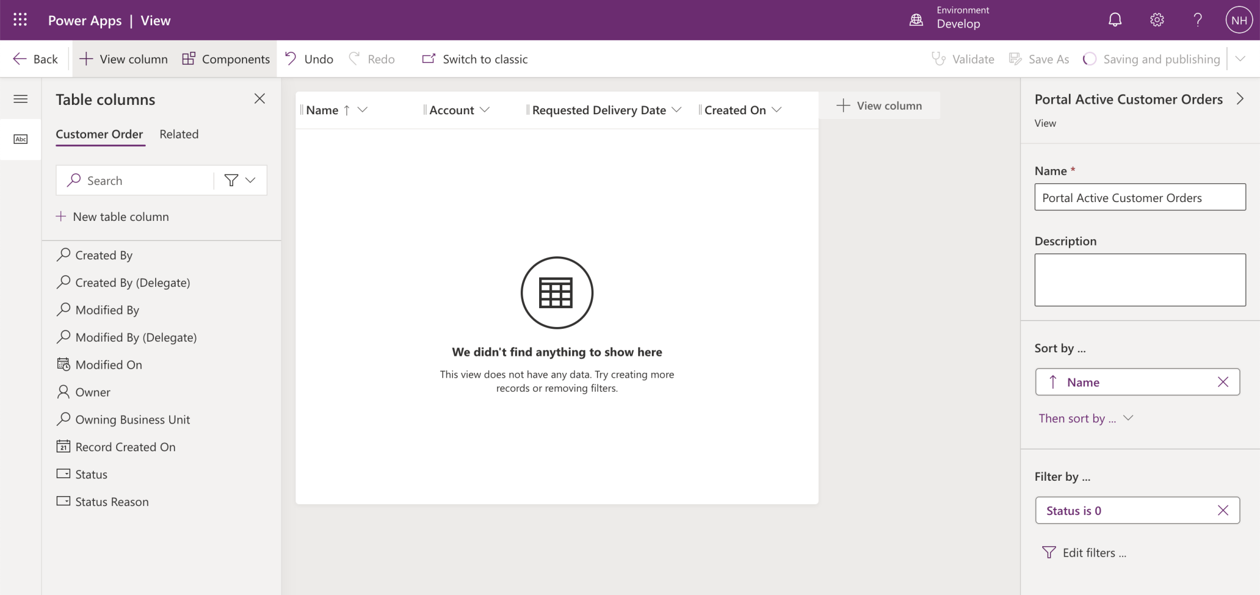Expand the column filter dropdown beside Search
This screenshot has width=1260, height=595.
241,180
